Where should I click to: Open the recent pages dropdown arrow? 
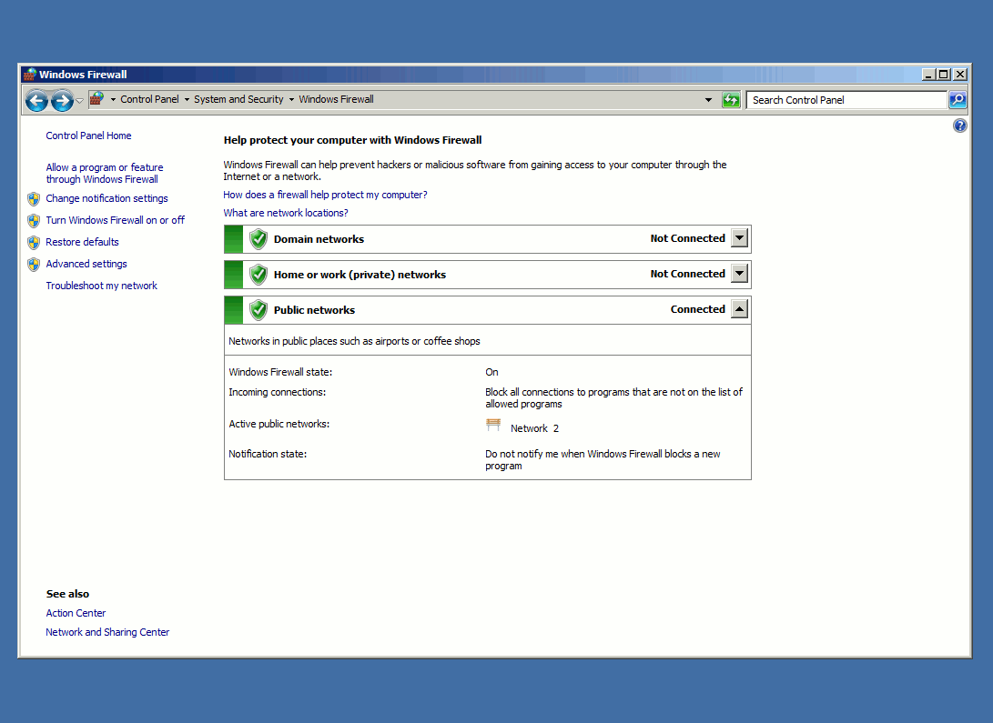click(80, 101)
